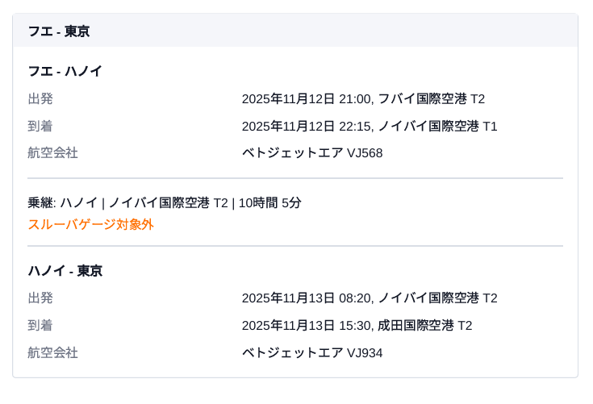Select the フエ - ハノイ segment title
This screenshot has width=593, height=404.
click(65, 71)
